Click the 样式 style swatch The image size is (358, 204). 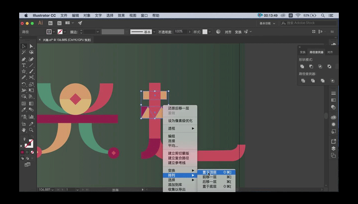(205, 32)
